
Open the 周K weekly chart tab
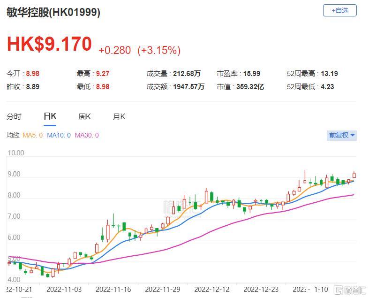click(84, 116)
